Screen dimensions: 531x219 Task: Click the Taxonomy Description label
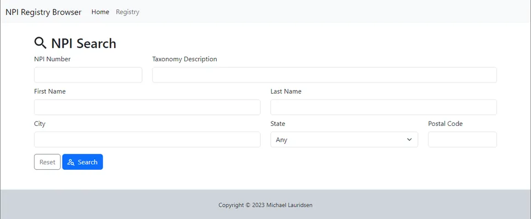click(x=184, y=59)
